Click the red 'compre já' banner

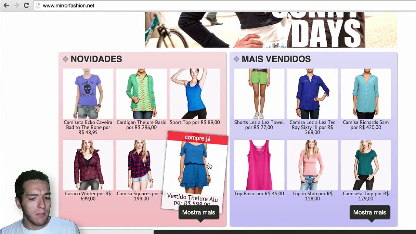pos(198,138)
